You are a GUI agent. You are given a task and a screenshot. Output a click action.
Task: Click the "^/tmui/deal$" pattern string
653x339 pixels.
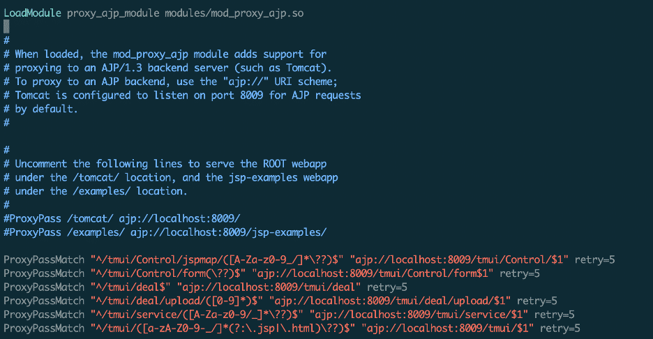pos(130,287)
